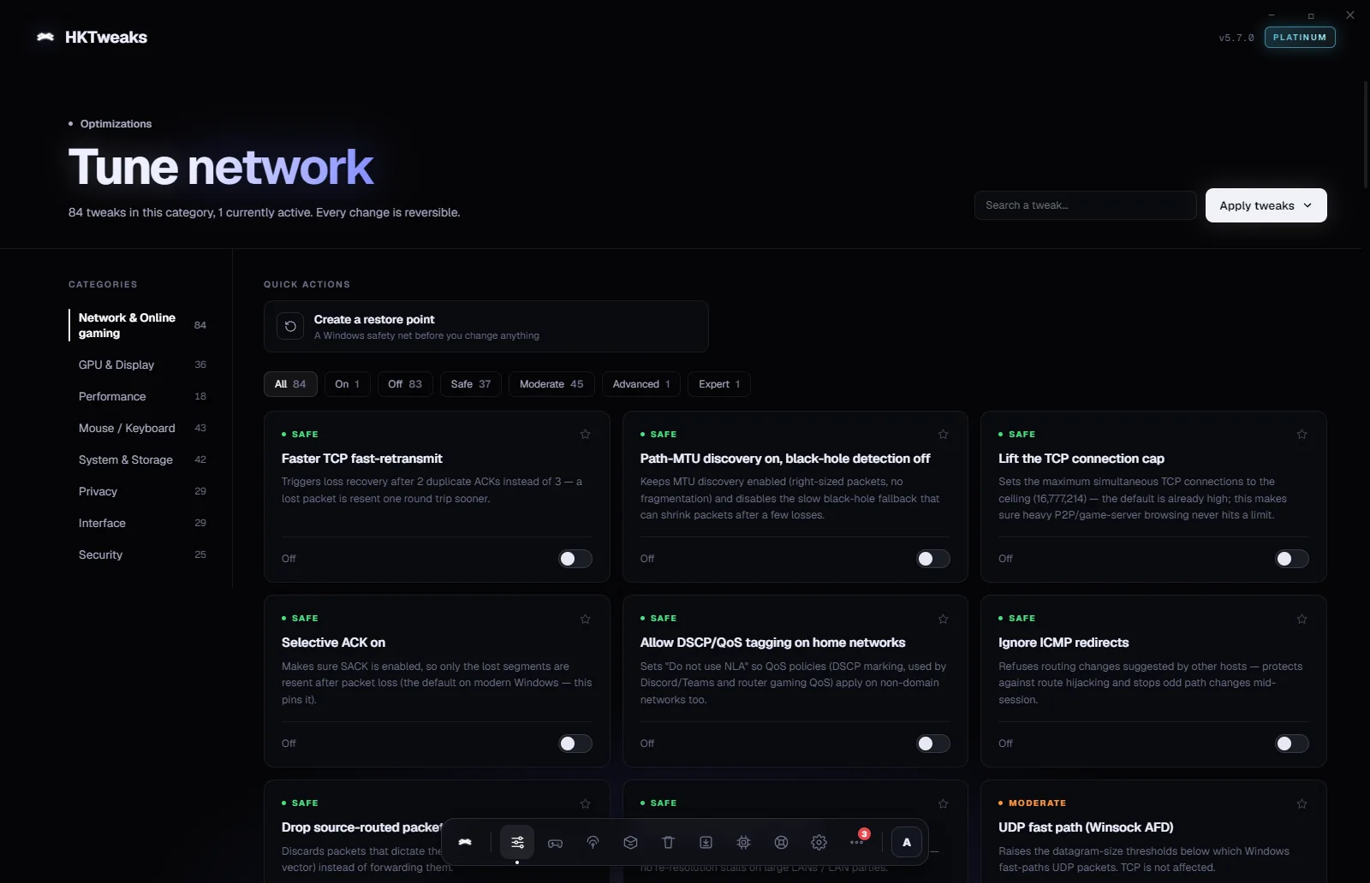Star the Selective ACK on tweak
The height and width of the screenshot is (883, 1370).
[586, 619]
